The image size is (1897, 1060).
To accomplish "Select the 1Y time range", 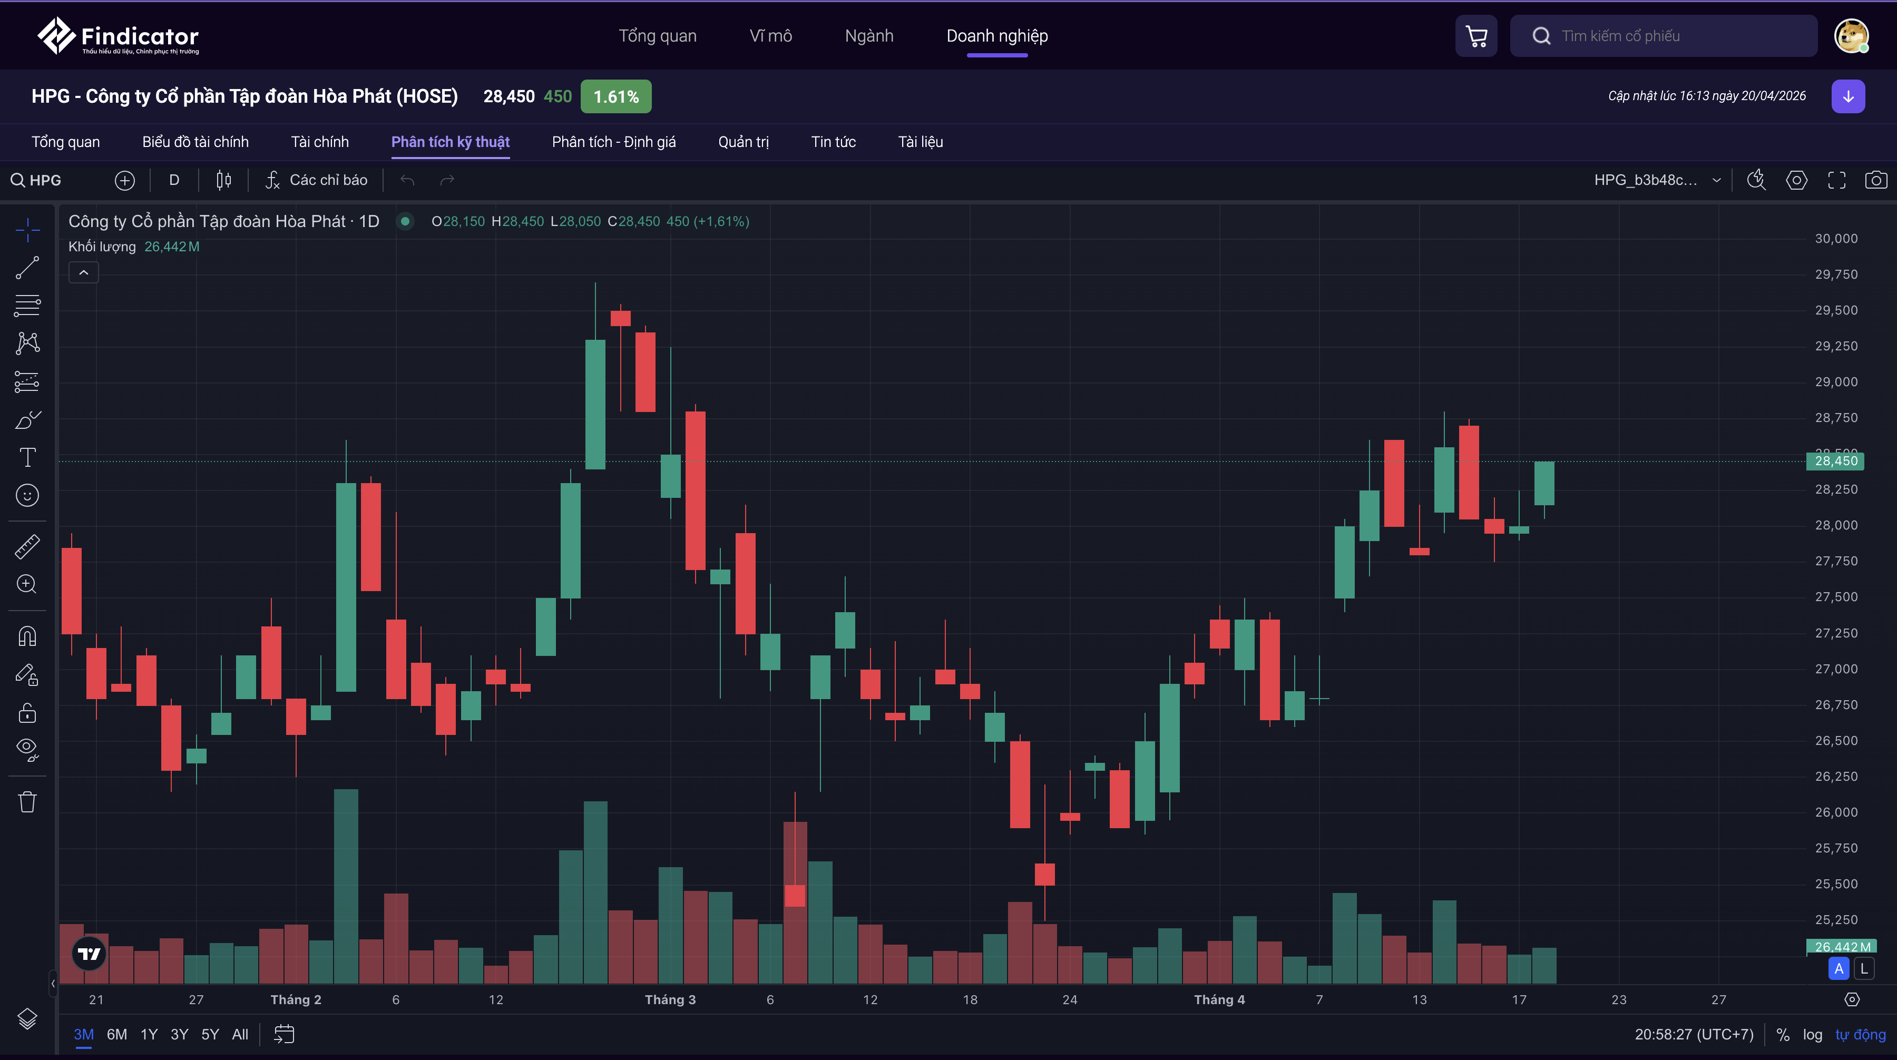I will pyautogui.click(x=149, y=1034).
